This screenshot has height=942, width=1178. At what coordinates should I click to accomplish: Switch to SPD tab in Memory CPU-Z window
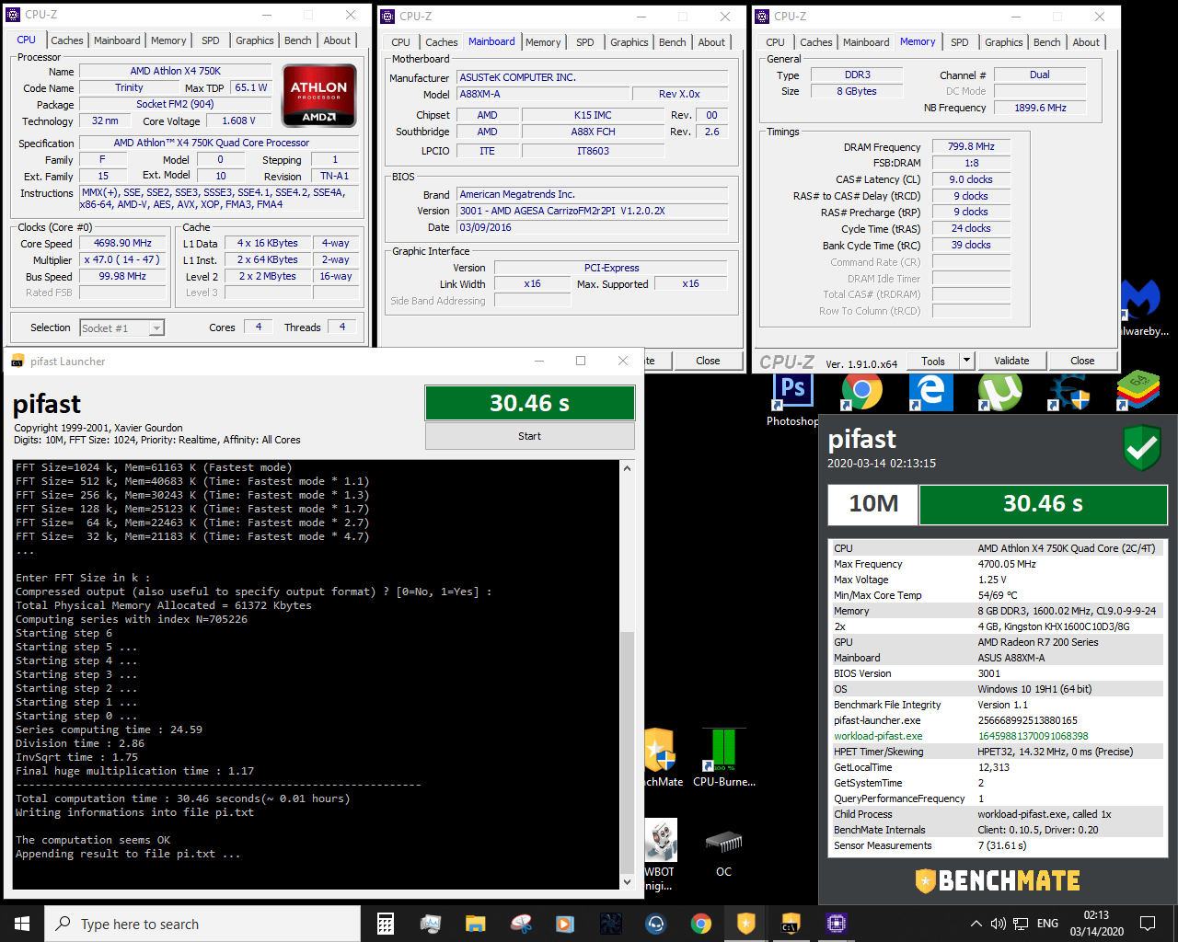[960, 42]
